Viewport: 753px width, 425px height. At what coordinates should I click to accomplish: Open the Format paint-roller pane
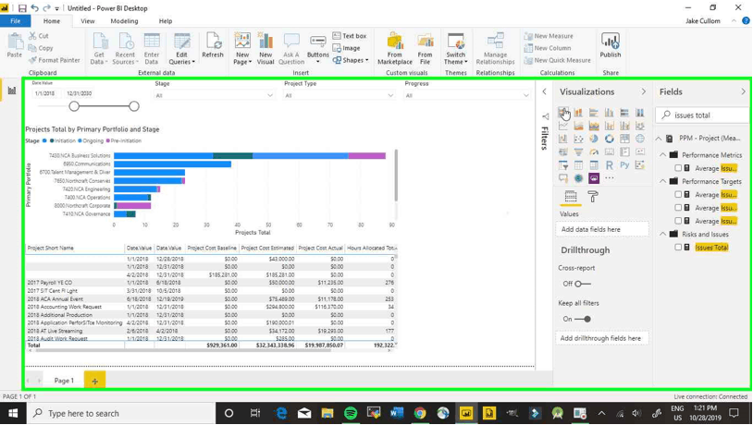click(x=593, y=197)
